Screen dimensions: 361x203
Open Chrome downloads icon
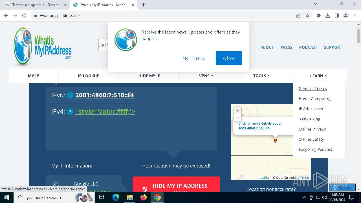tap(328, 16)
